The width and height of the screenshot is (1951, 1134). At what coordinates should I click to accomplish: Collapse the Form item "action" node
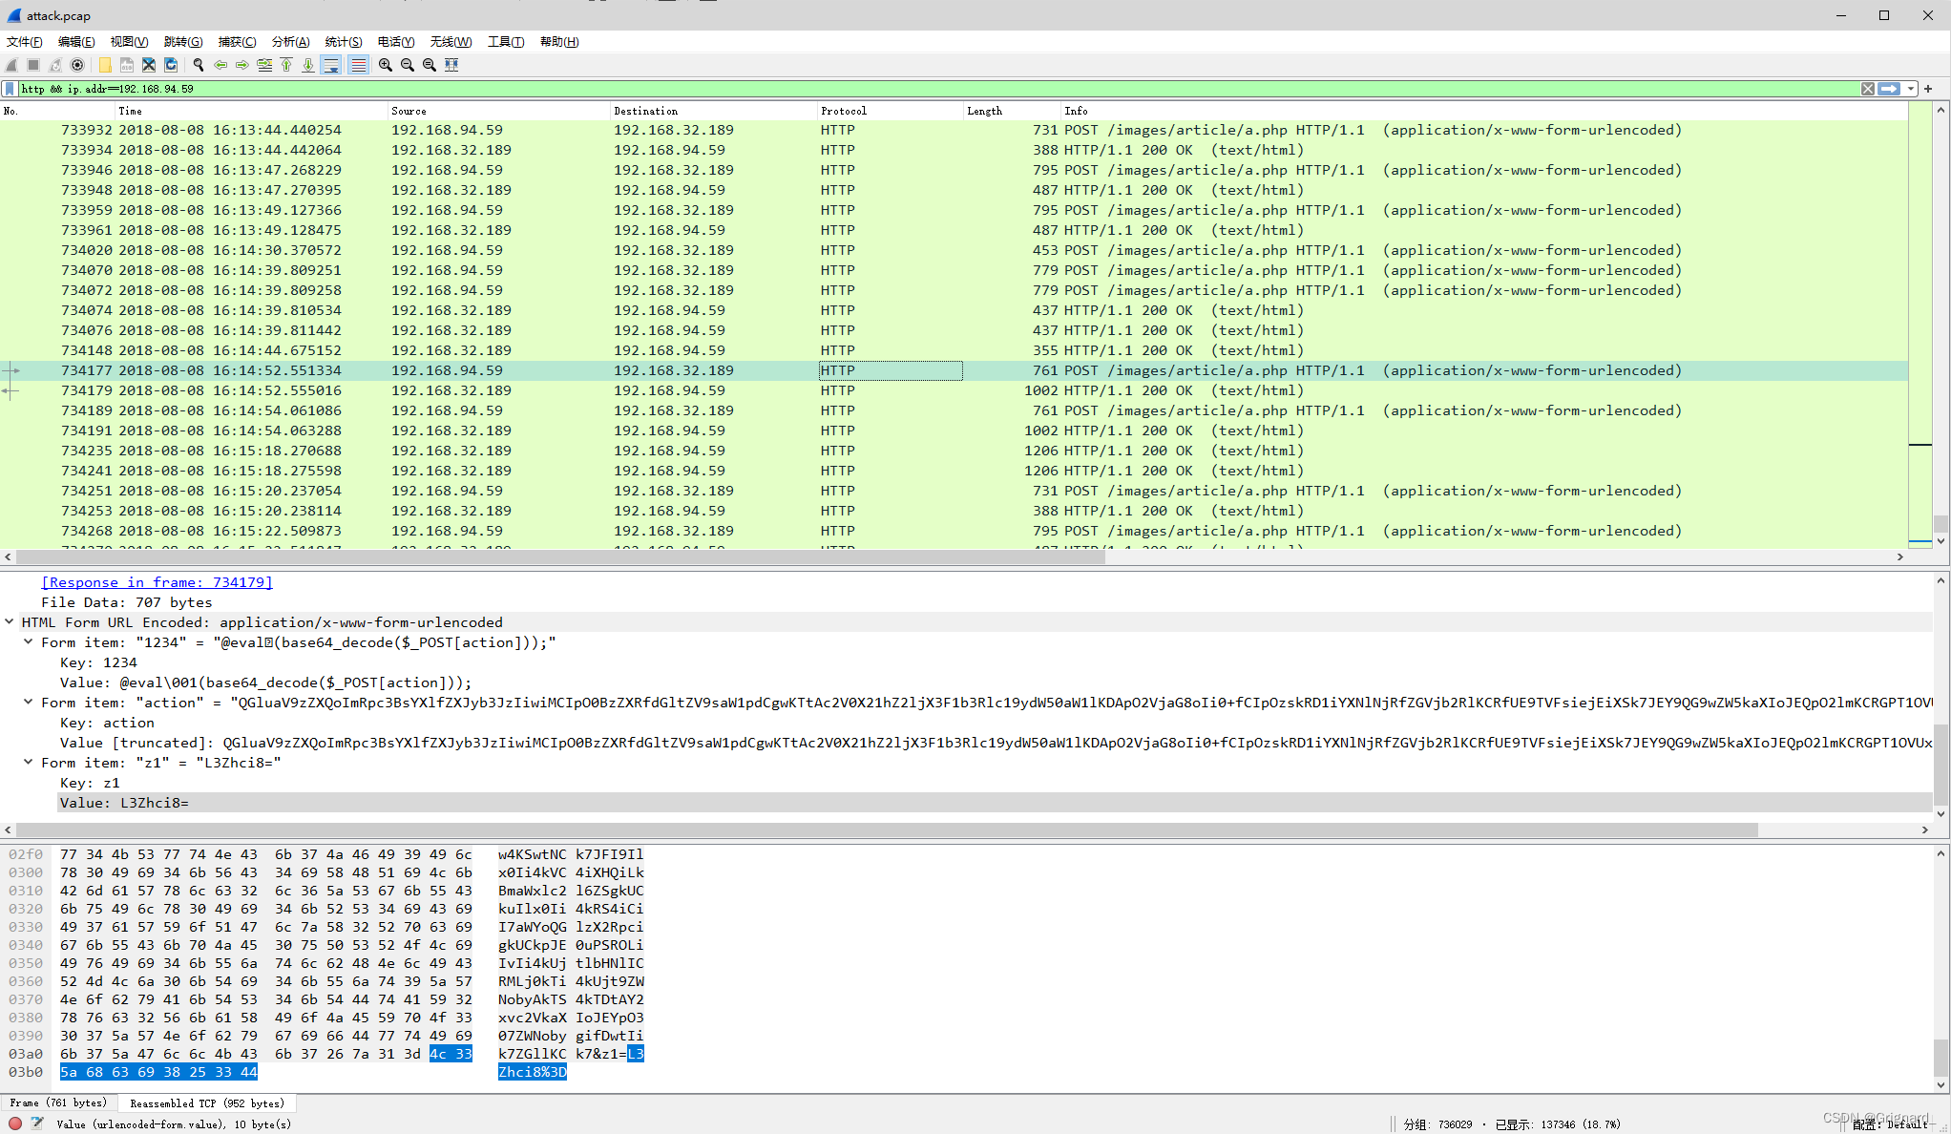pos(29,702)
